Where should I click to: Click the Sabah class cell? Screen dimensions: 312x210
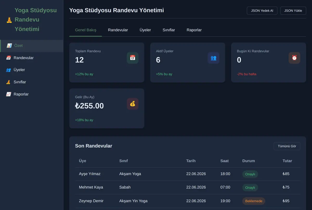tap(125, 187)
